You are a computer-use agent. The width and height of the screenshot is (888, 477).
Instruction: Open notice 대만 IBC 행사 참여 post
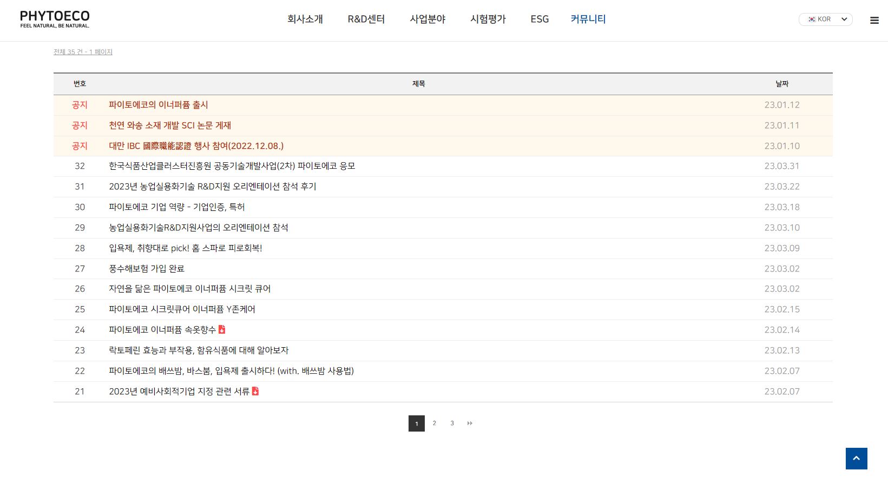click(196, 146)
